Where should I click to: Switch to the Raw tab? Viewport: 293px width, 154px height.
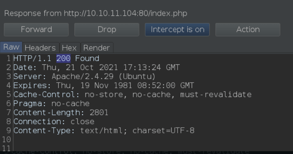(x=11, y=47)
